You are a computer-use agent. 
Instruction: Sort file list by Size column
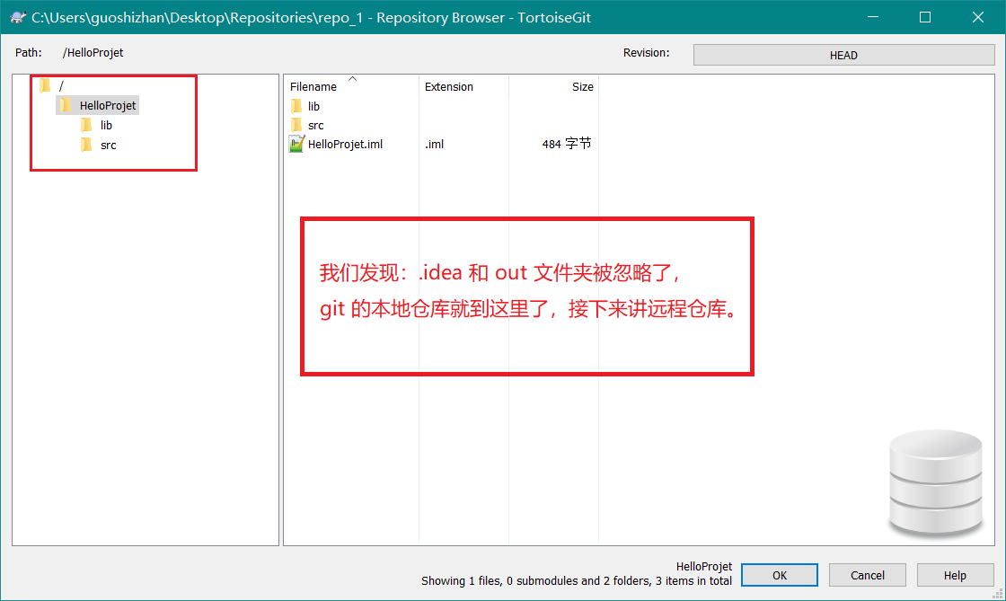coord(582,87)
